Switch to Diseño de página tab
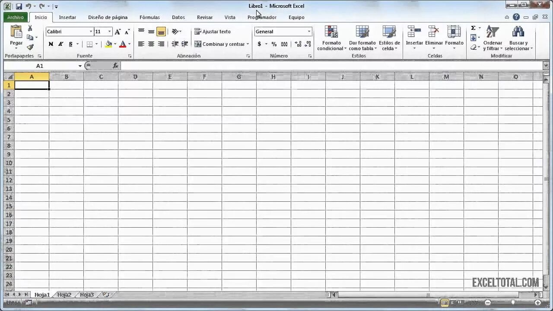This screenshot has height=311, width=553. [108, 17]
